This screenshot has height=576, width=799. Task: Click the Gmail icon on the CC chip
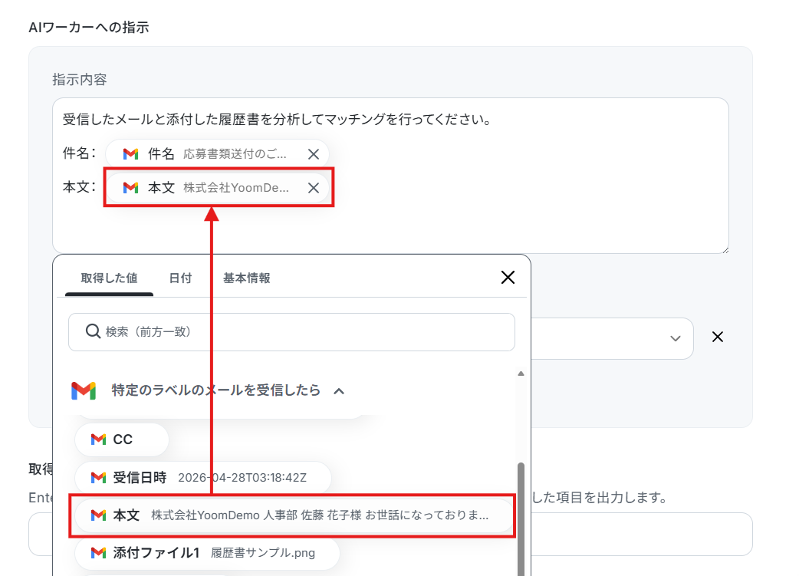coord(98,439)
